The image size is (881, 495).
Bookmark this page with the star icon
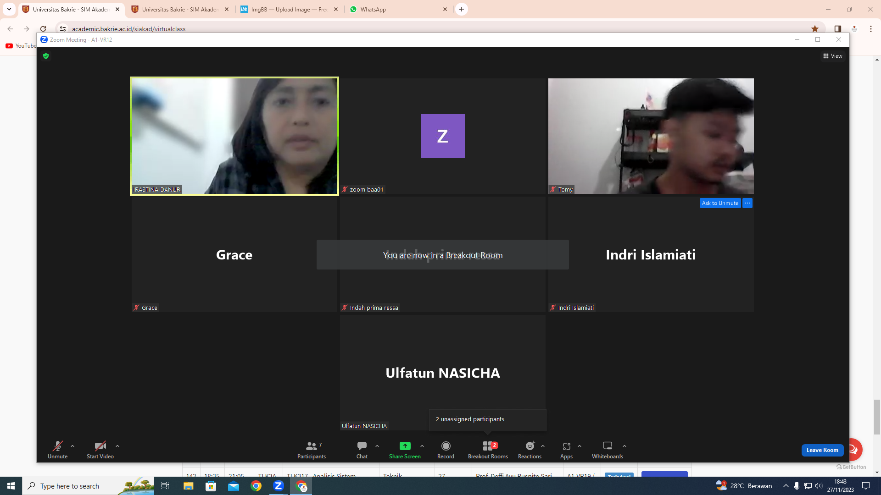(x=815, y=29)
